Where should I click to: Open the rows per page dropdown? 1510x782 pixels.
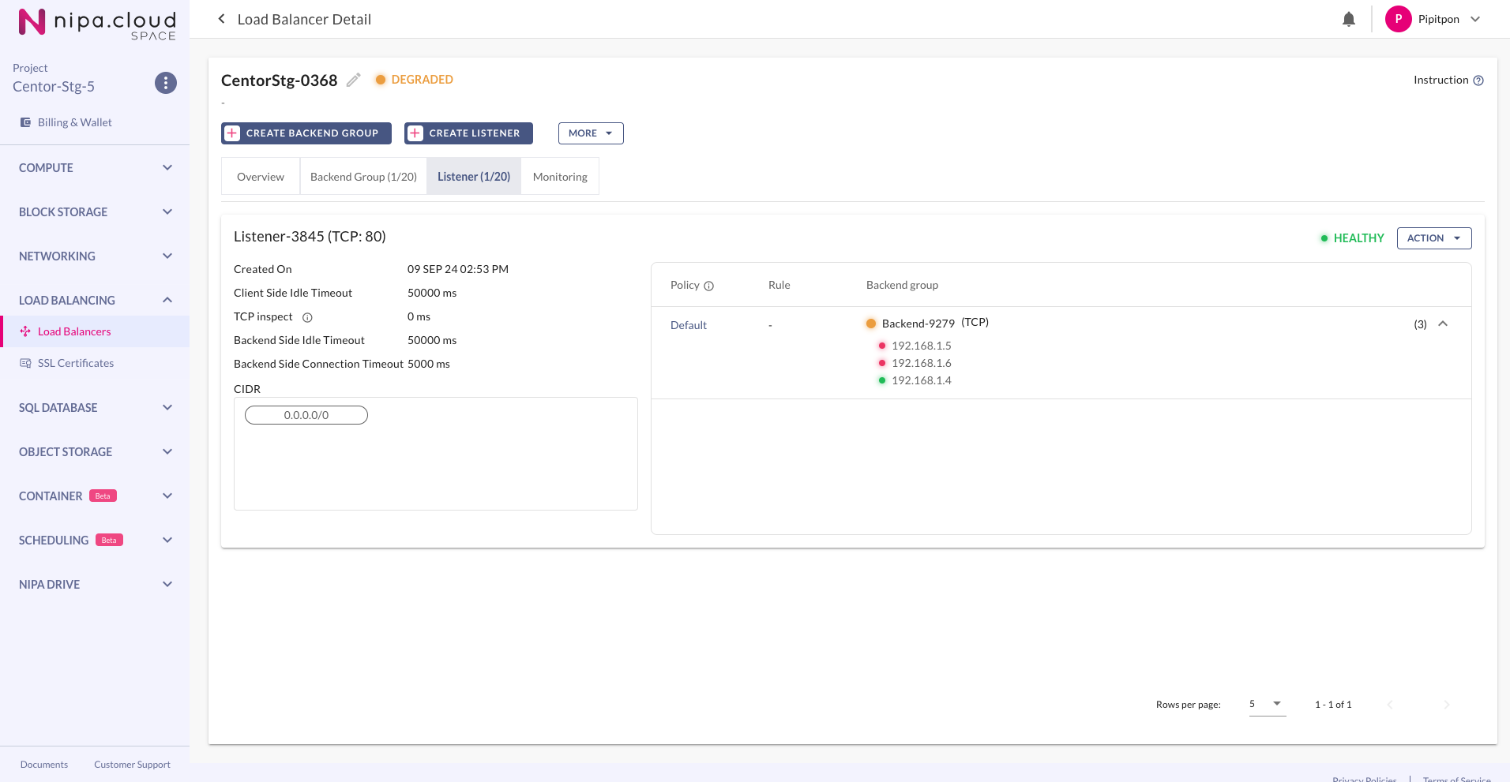pos(1268,704)
